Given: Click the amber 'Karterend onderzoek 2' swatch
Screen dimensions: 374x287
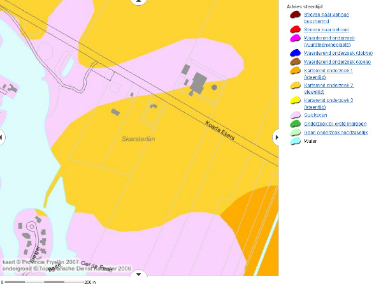Looking at the screenshot, I should (295, 85).
